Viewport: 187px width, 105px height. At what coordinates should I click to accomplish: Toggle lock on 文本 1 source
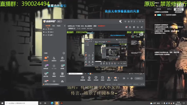click(x=46, y=29)
